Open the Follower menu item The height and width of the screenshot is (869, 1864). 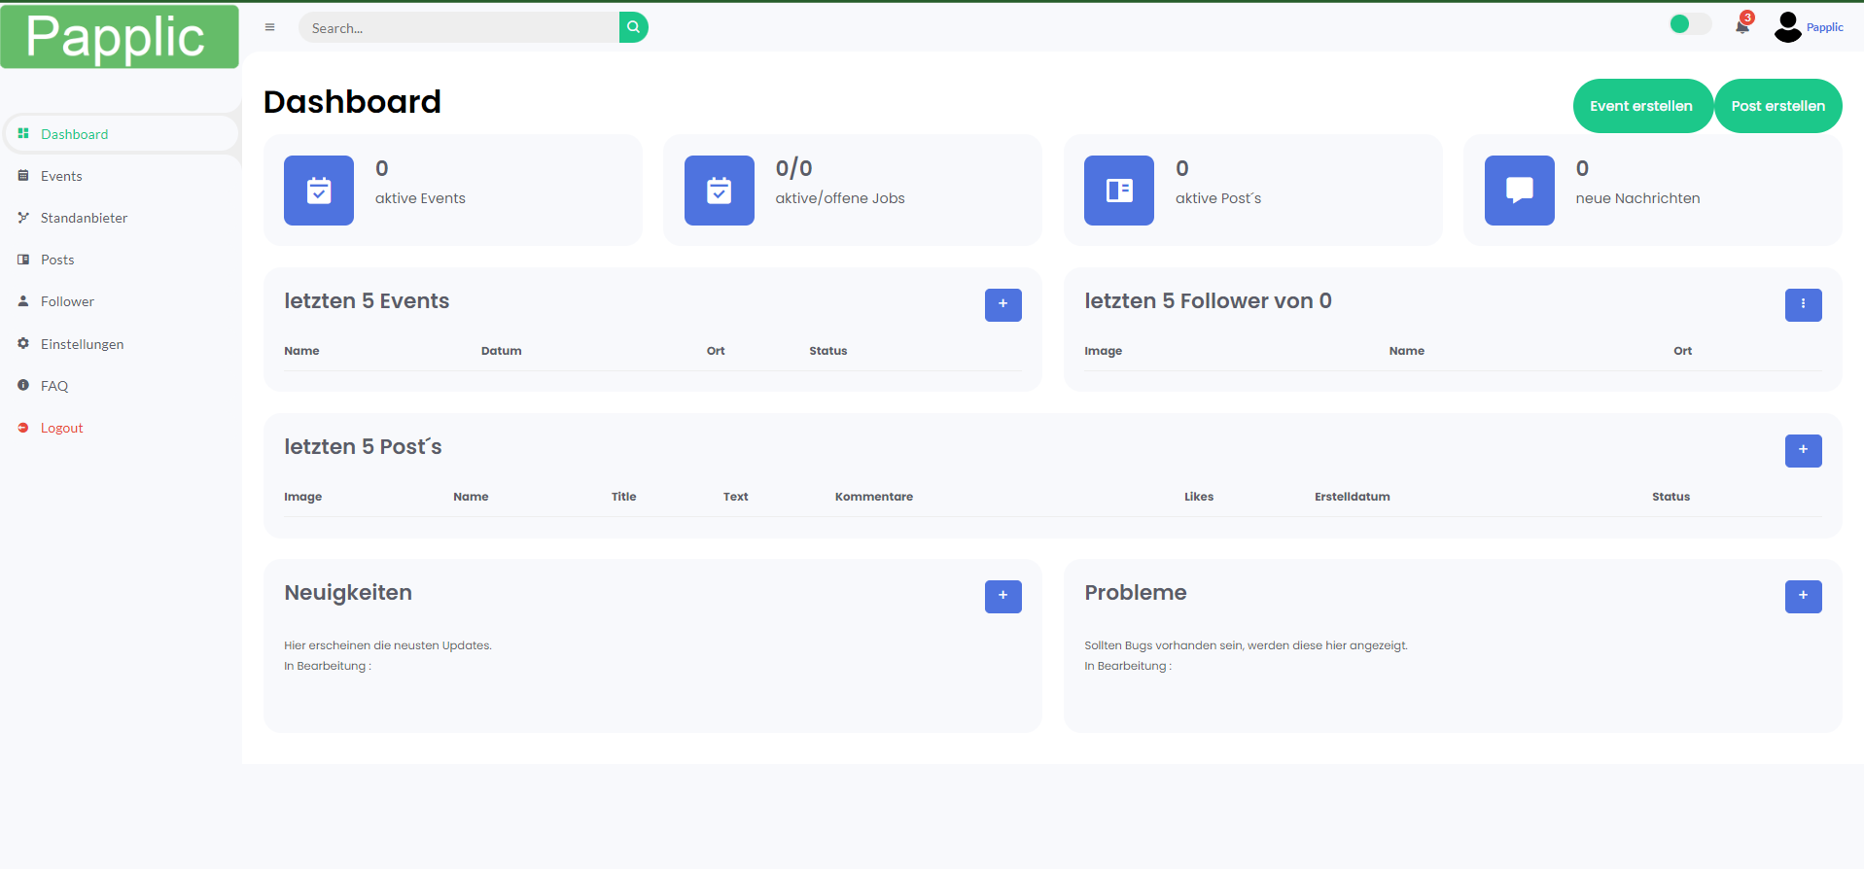[x=122, y=301]
